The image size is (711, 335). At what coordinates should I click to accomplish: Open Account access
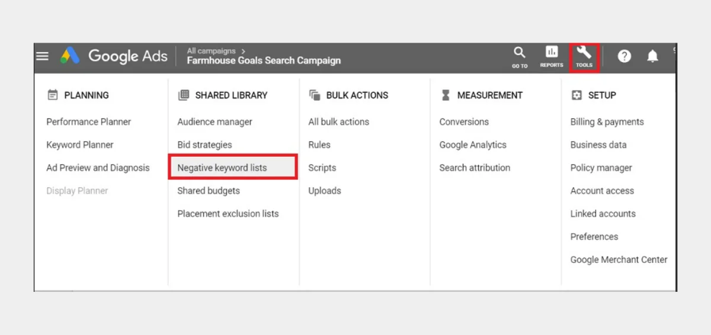603,191
